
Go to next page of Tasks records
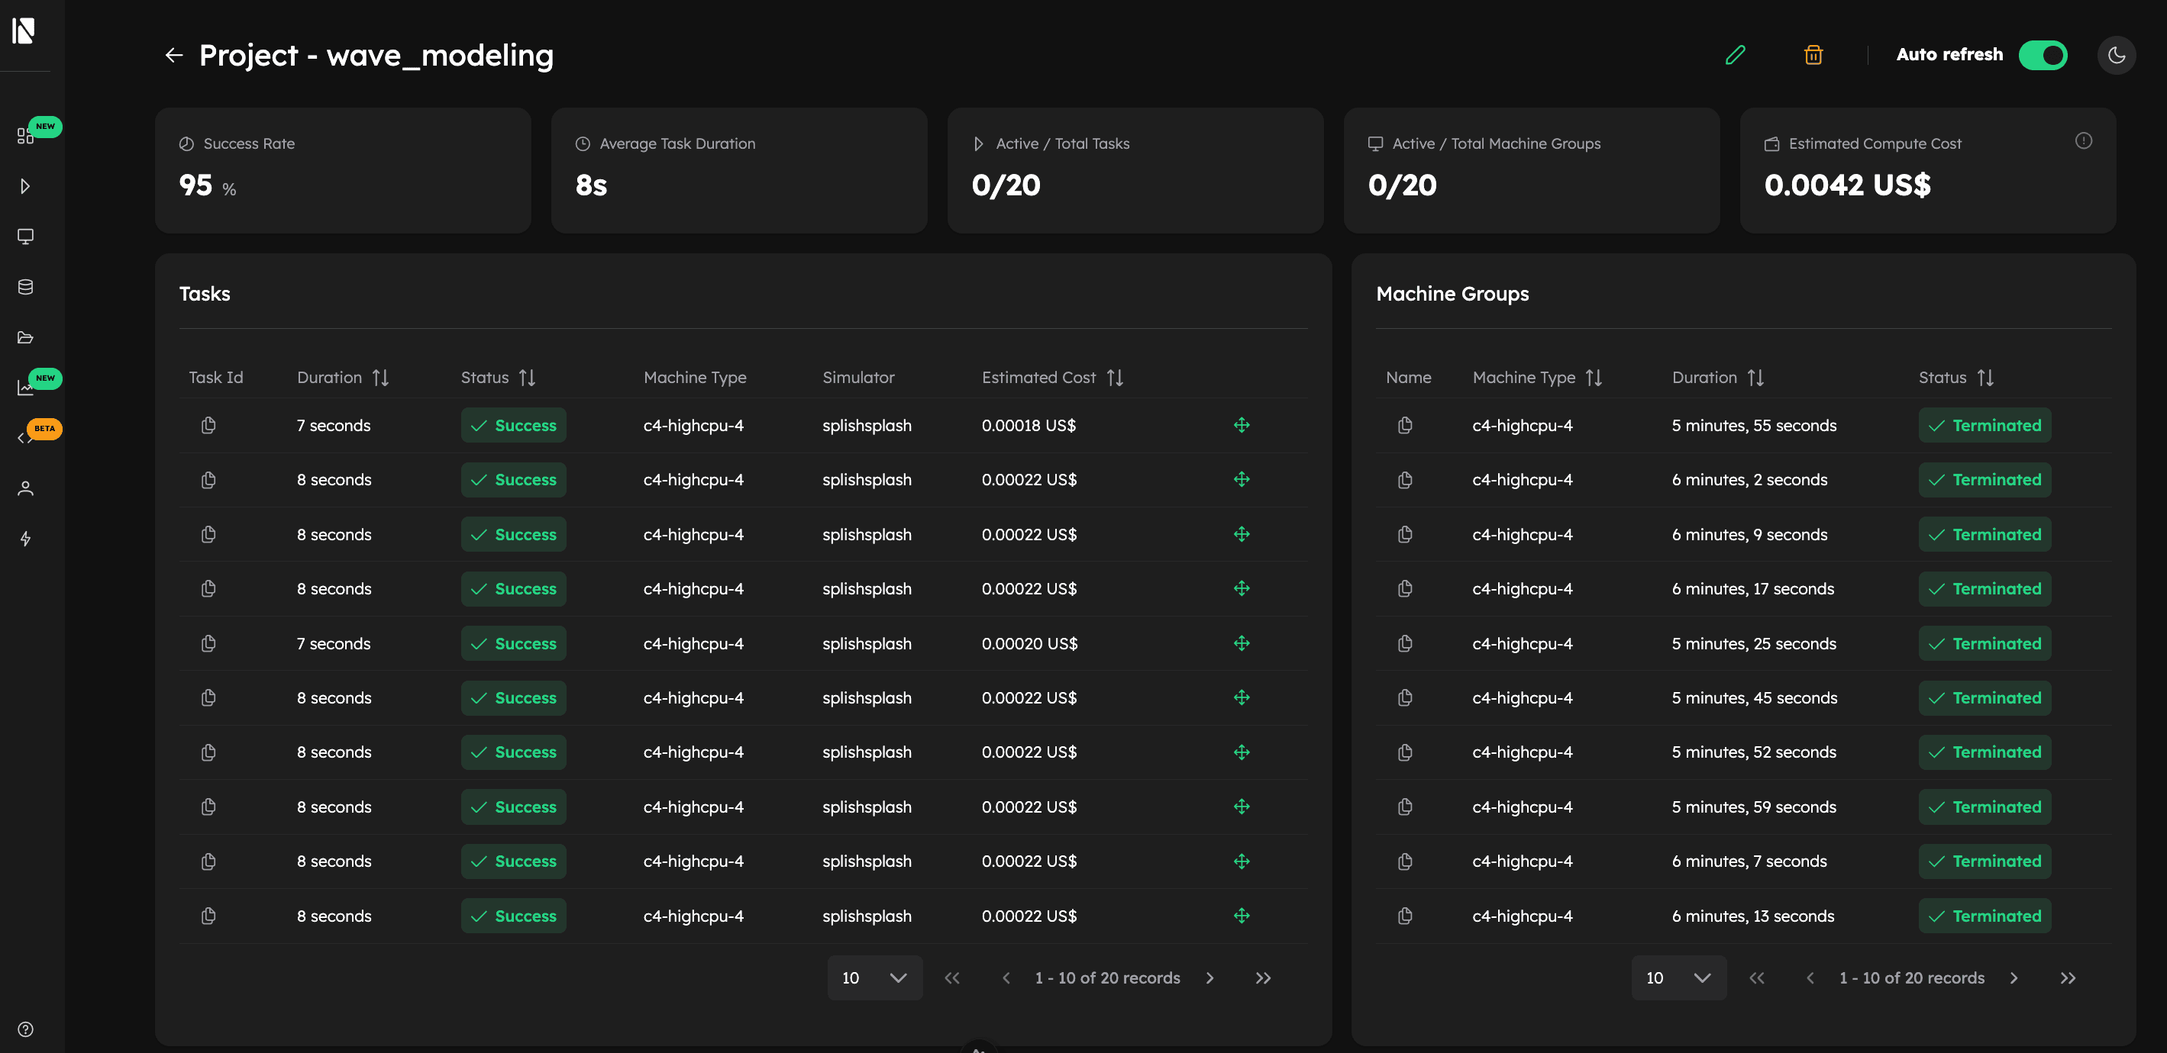pos(1210,977)
